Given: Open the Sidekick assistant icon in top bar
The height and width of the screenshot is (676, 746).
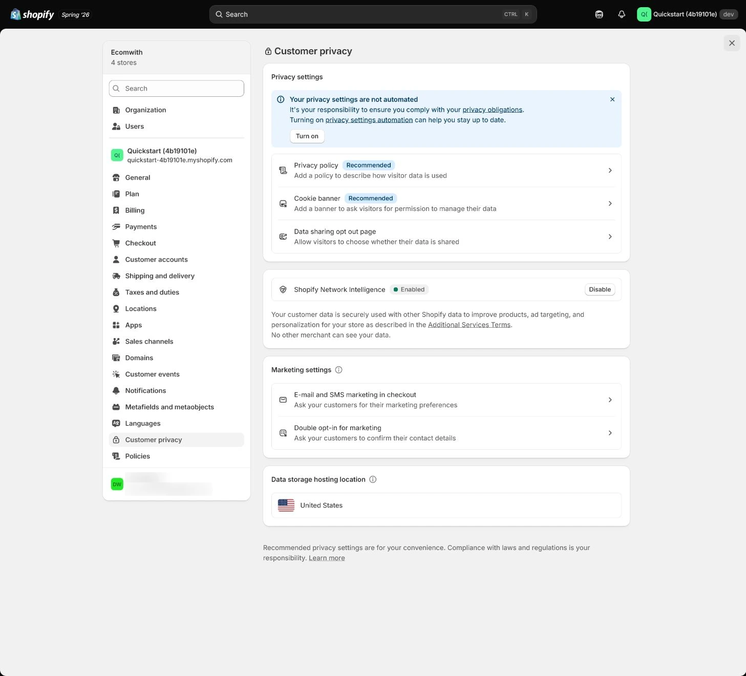Looking at the screenshot, I should tap(599, 14).
